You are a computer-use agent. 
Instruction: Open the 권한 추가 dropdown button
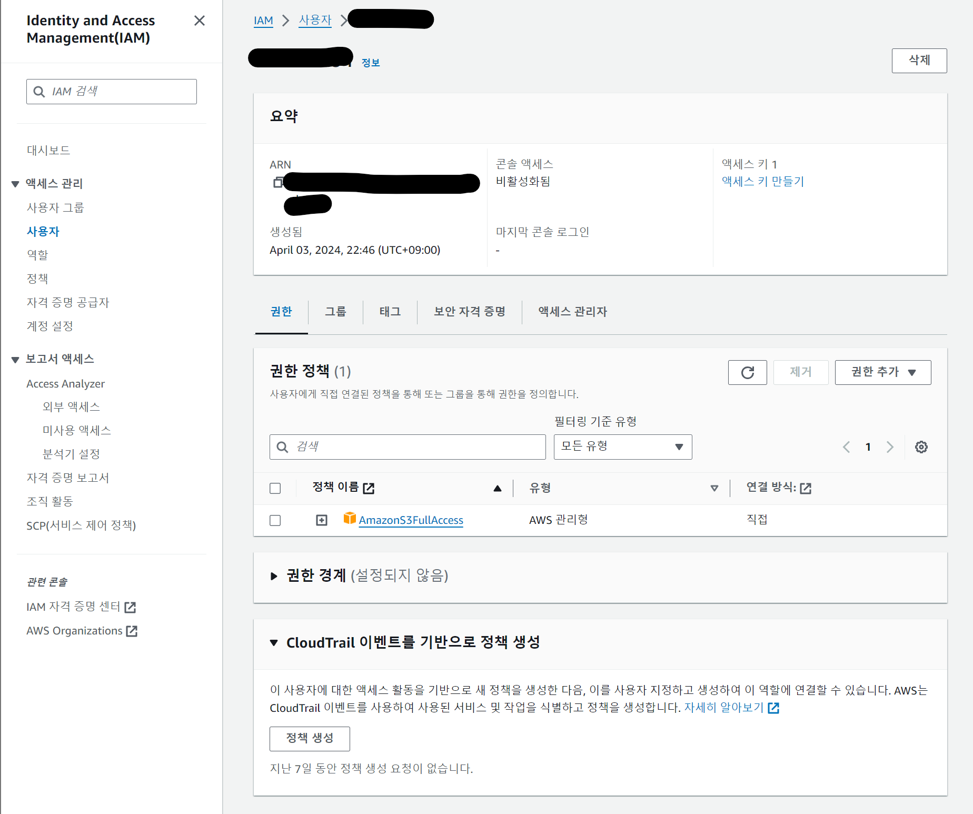point(883,372)
